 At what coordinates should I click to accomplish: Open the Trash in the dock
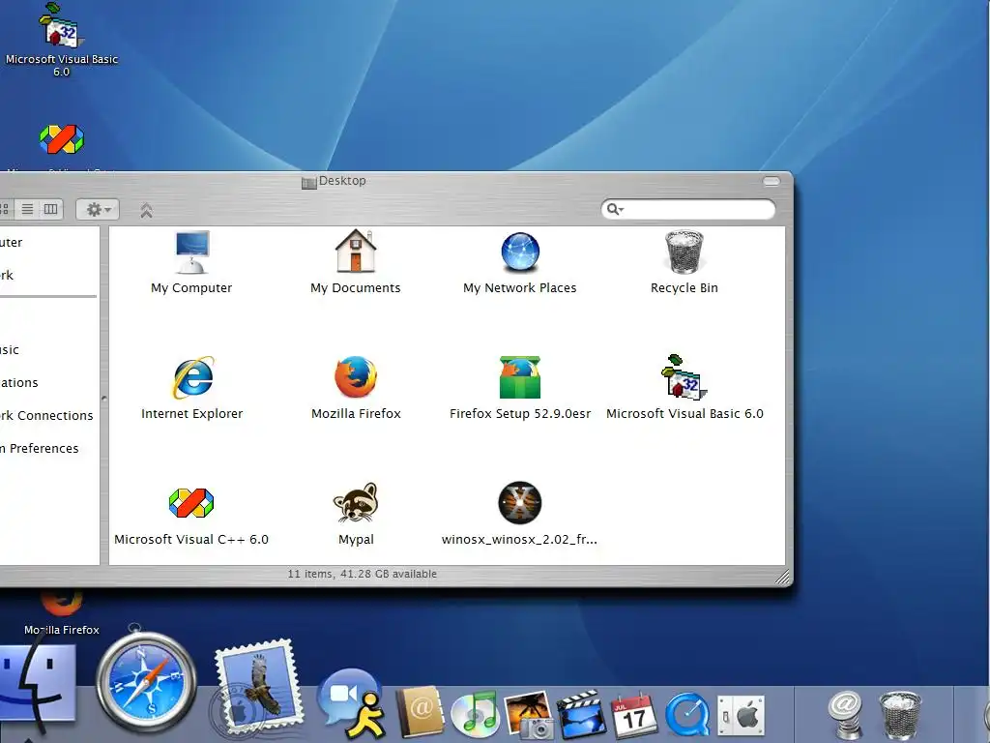click(900, 715)
